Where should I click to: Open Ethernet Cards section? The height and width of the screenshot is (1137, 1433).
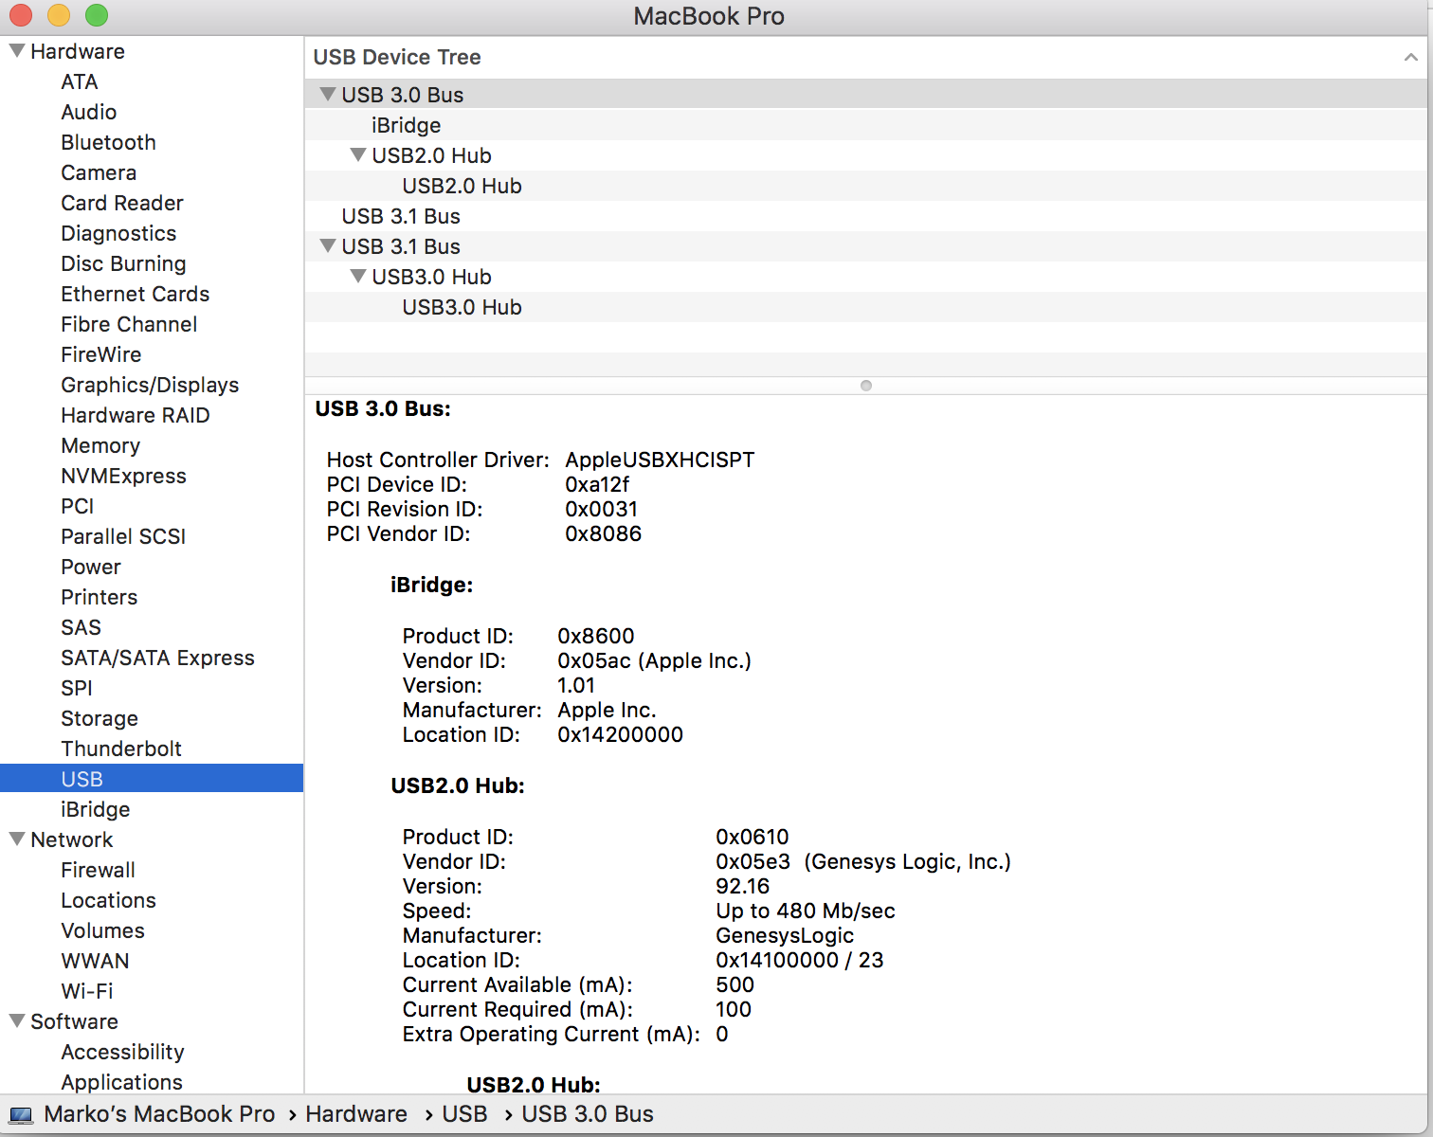[136, 294]
